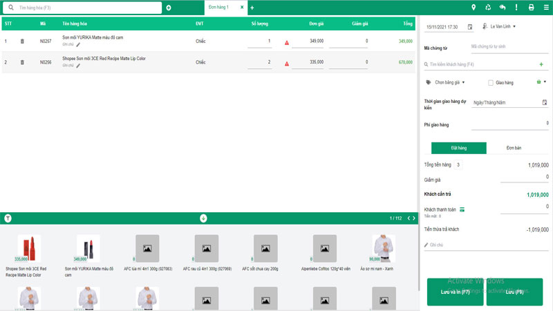The width and height of the screenshot is (553, 311).
Task: Click the Giảm giá field in summary
Action: [x=525, y=178]
